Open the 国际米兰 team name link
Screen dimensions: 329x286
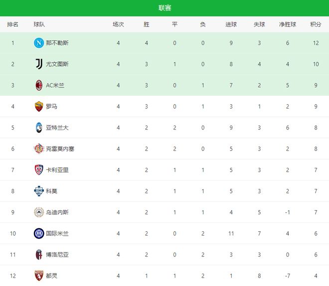pos(57,233)
